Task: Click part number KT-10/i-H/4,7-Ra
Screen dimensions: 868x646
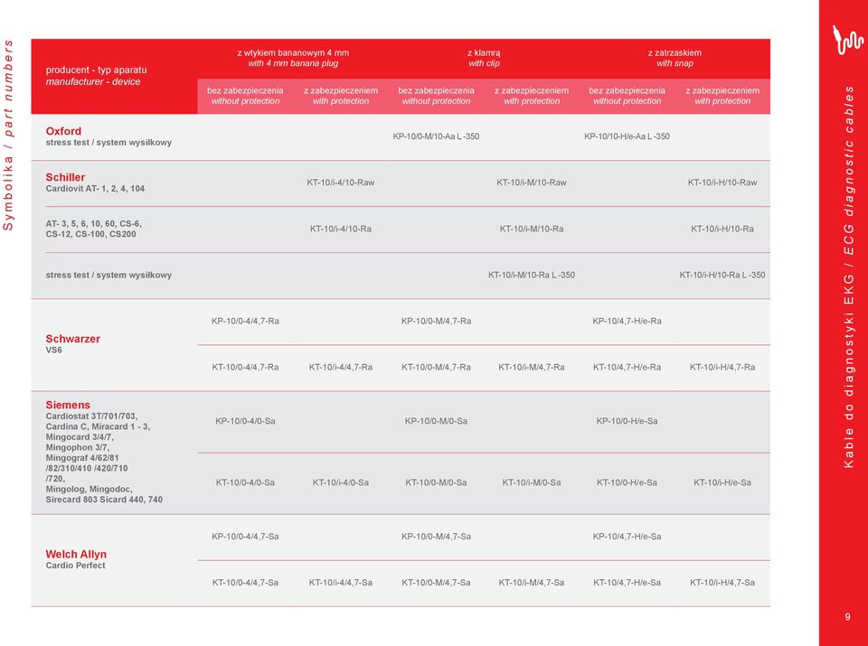Action: pyautogui.click(x=722, y=367)
